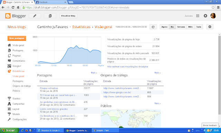Open the https://www.google.com.br traffic source
The image size is (221, 133).
tap(117, 92)
